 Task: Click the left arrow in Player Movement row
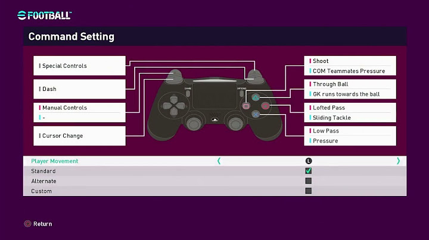point(219,161)
